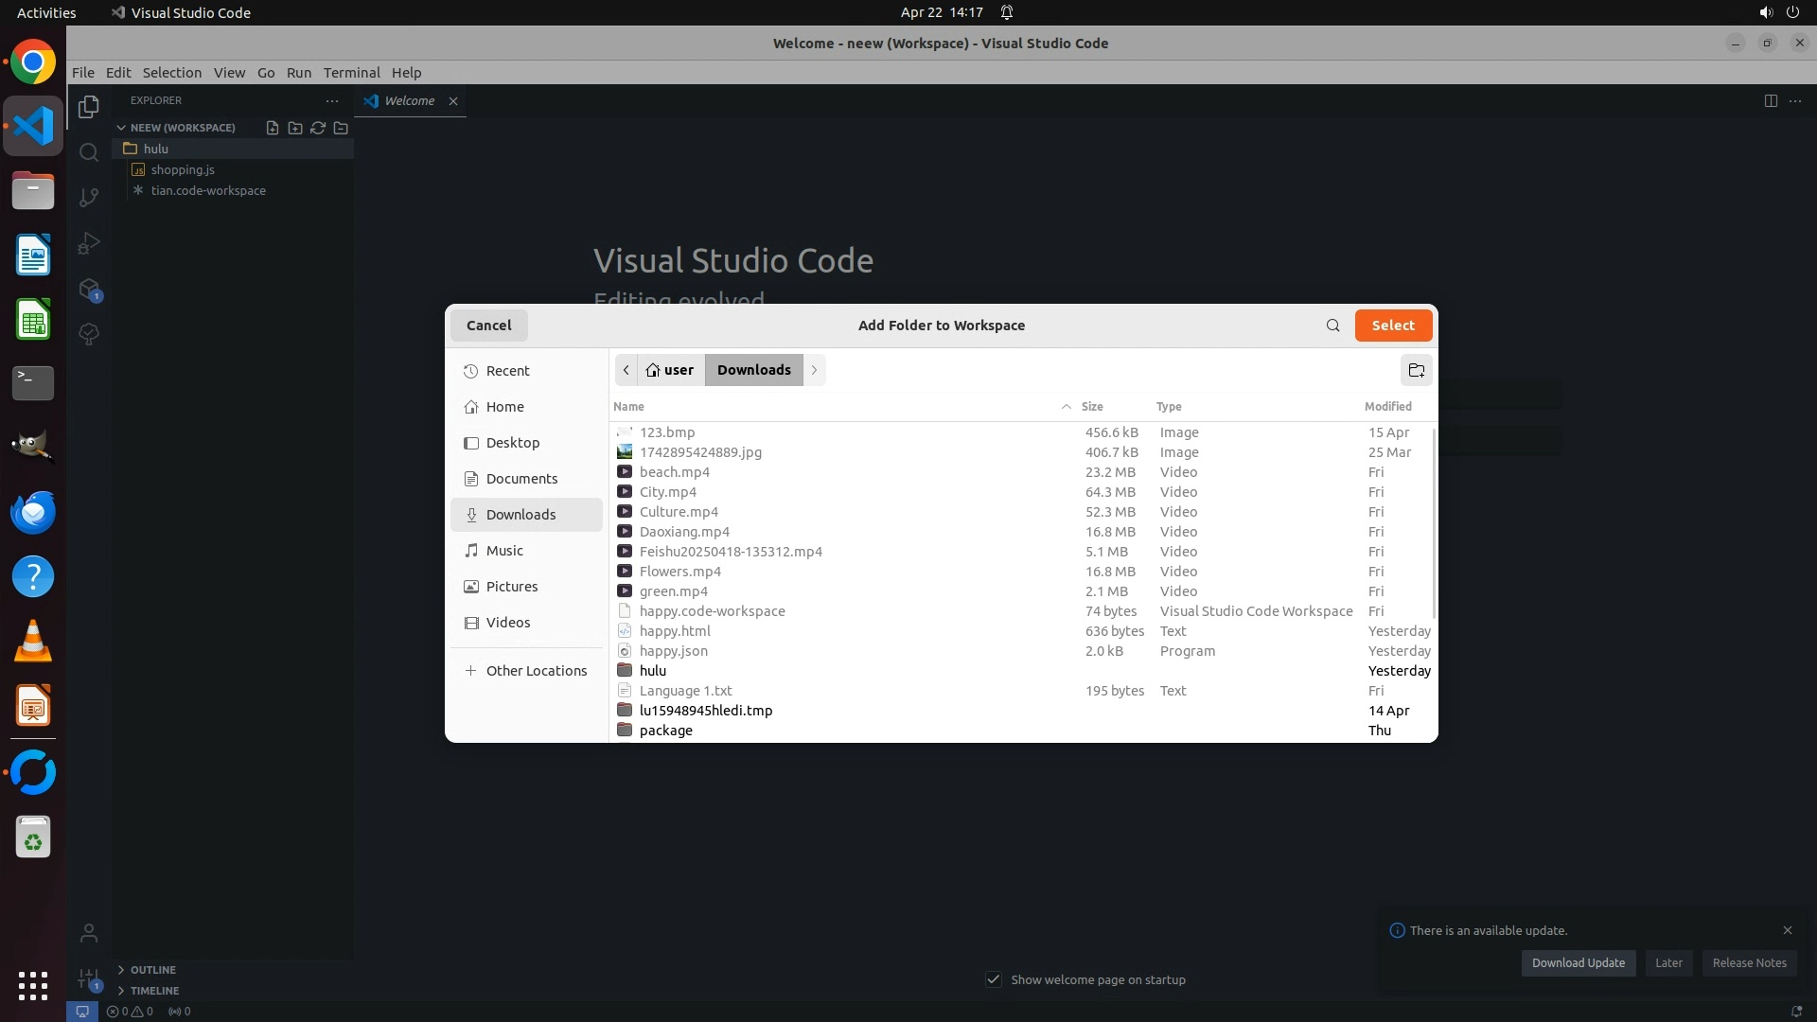
Task: Click Refresh Explorer icon
Action: [318, 128]
